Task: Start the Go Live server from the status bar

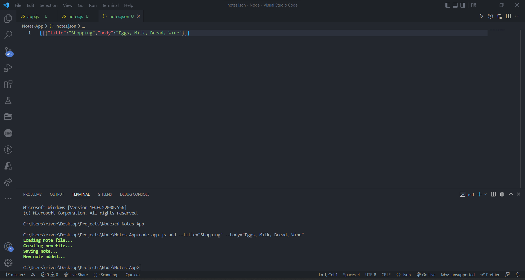Action: tap(426, 275)
